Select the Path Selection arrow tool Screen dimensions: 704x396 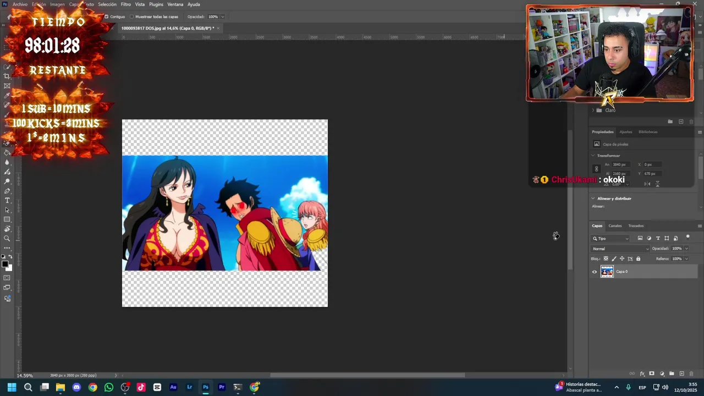[x=7, y=210]
